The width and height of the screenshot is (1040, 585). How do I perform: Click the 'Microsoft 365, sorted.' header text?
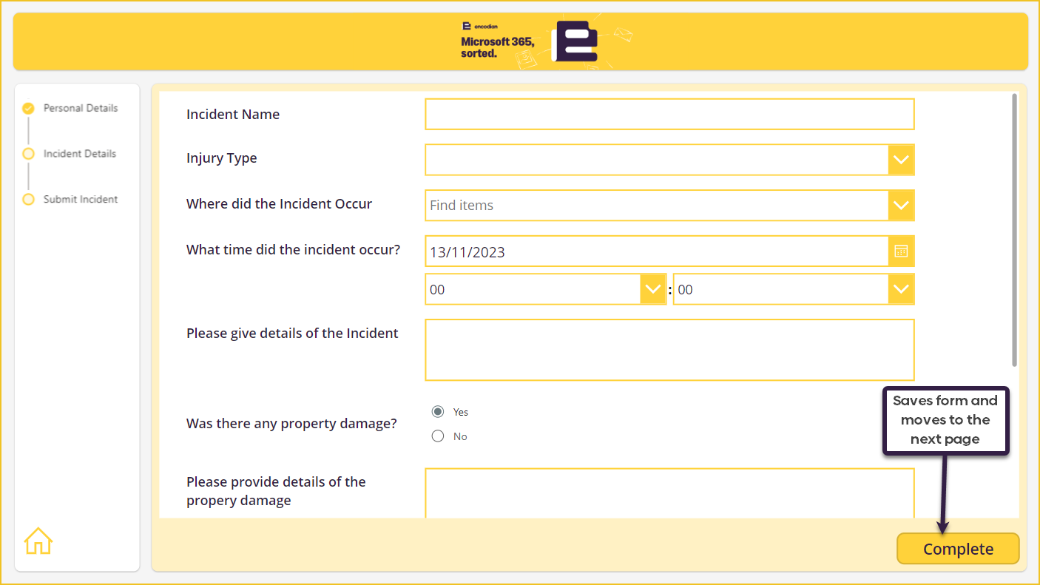click(497, 47)
